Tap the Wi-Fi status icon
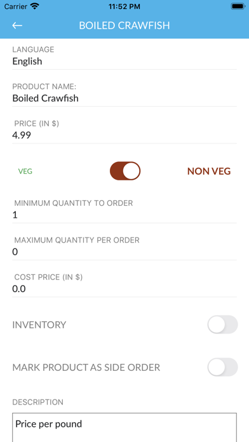249x442 pixels. 35,6
